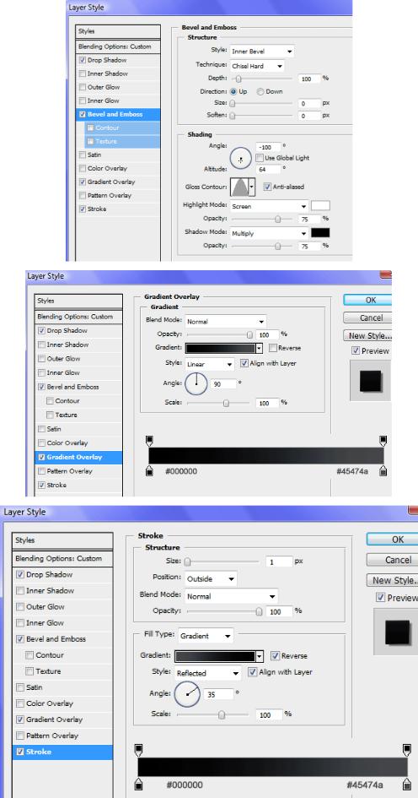Screen dimensions: 418x798
Task: Click the Gradient preview bar in Gradient Overlay settings
Action: (220, 348)
